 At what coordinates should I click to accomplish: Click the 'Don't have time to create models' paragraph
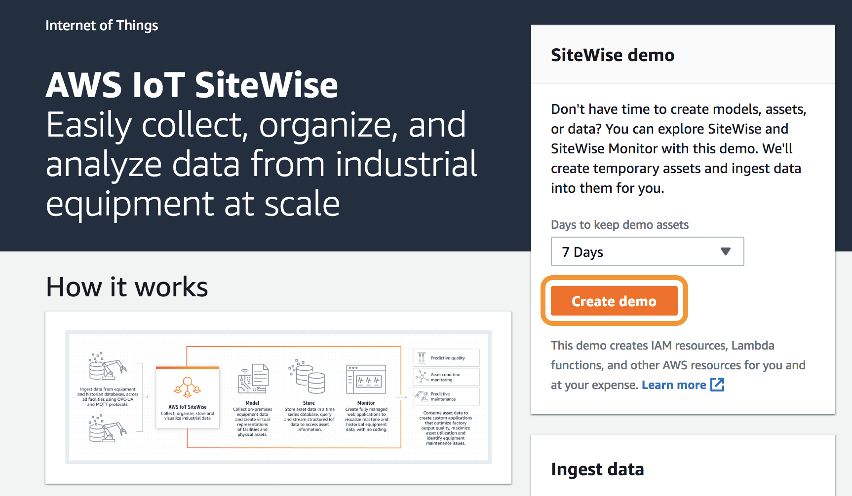pos(679,148)
